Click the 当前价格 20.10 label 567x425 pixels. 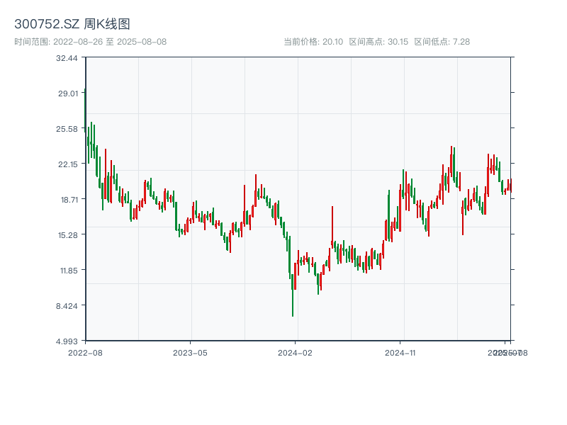tap(313, 42)
